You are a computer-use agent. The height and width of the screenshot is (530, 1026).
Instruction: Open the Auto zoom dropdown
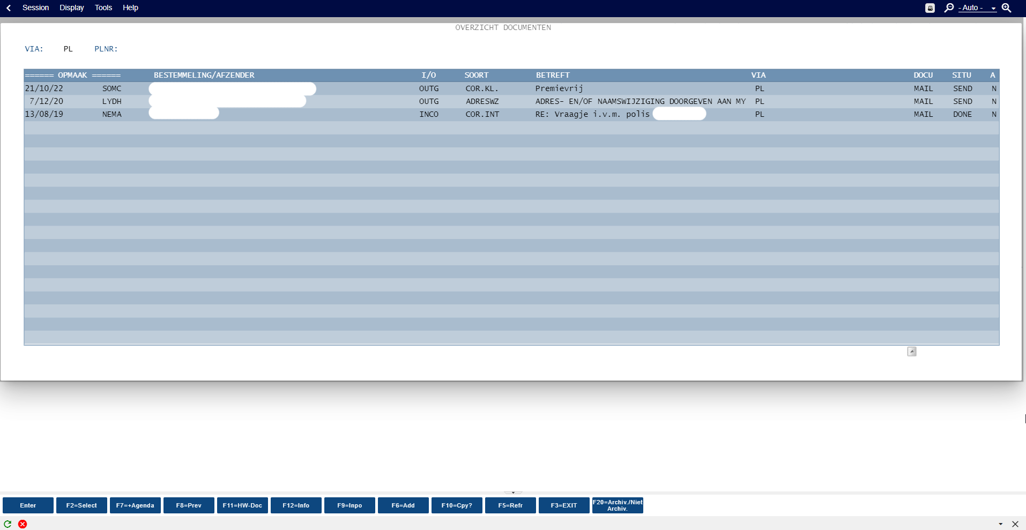[x=977, y=8]
